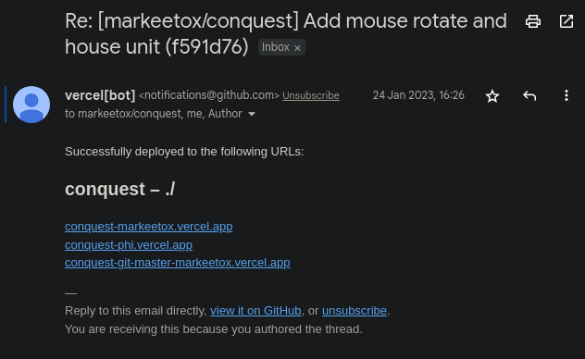Click the email subject heading text
Image resolution: width=585 pixels, height=359 pixels.
click(286, 33)
